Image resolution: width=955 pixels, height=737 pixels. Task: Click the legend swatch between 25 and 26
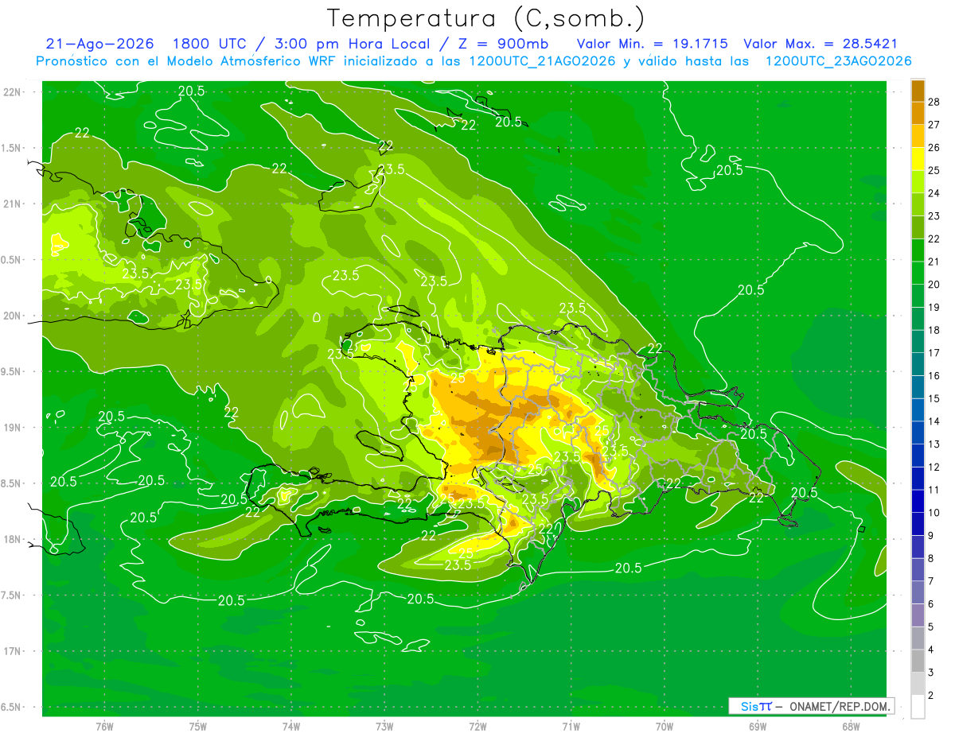918,158
